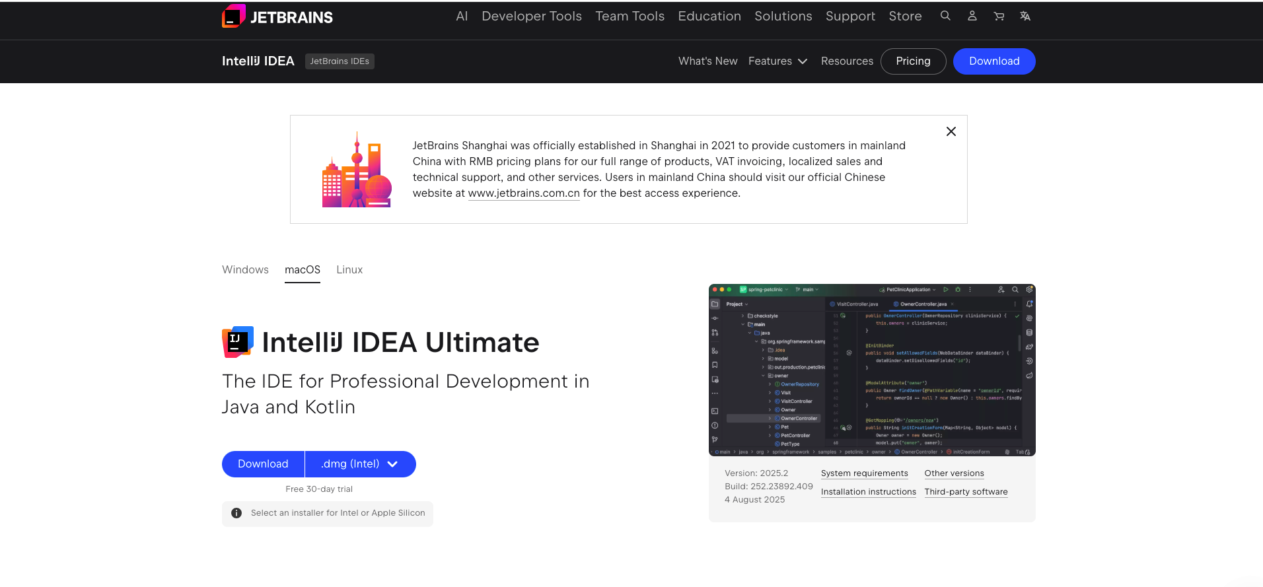Screen dimensions: 1263x587
Task: Click the IDE screenshot thumbnail
Action: tap(872, 370)
